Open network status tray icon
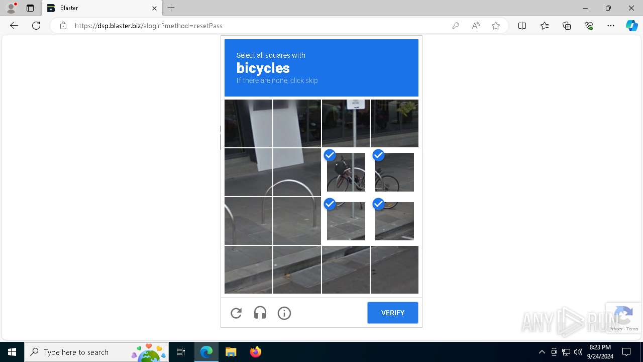Viewport: 643px width, 362px height. tap(566, 352)
